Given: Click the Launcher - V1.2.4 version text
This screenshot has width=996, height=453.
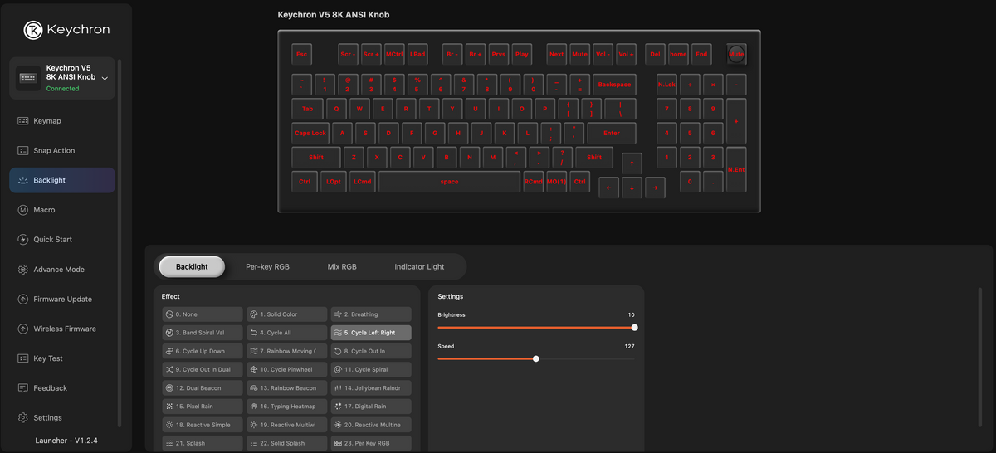Looking at the screenshot, I should (x=66, y=441).
